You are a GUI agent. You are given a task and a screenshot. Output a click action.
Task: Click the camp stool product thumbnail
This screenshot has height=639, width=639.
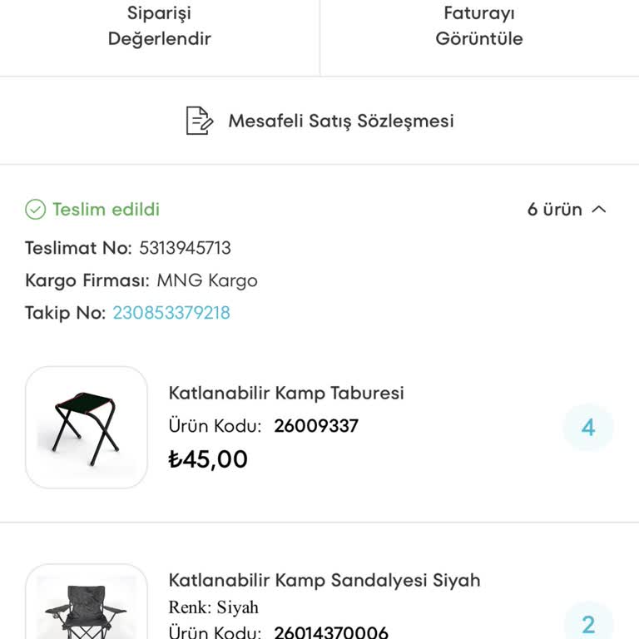click(87, 427)
